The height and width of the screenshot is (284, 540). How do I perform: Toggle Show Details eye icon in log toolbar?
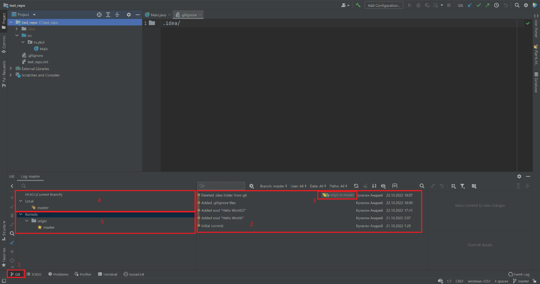click(x=383, y=186)
